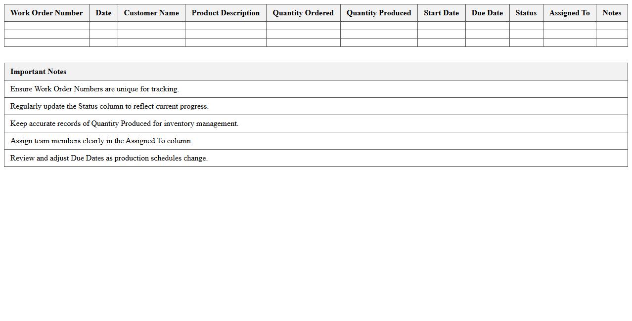Click the Date column header

tap(103, 13)
